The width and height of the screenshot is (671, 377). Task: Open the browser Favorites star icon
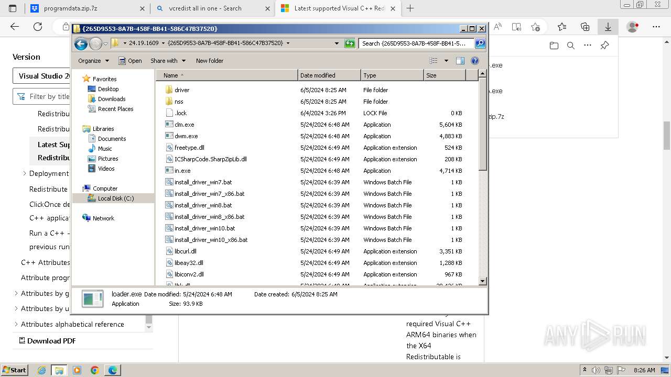pos(562,27)
